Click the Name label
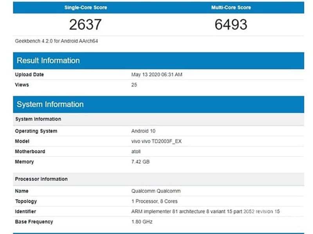The image size is (313, 234). [x=22, y=191]
